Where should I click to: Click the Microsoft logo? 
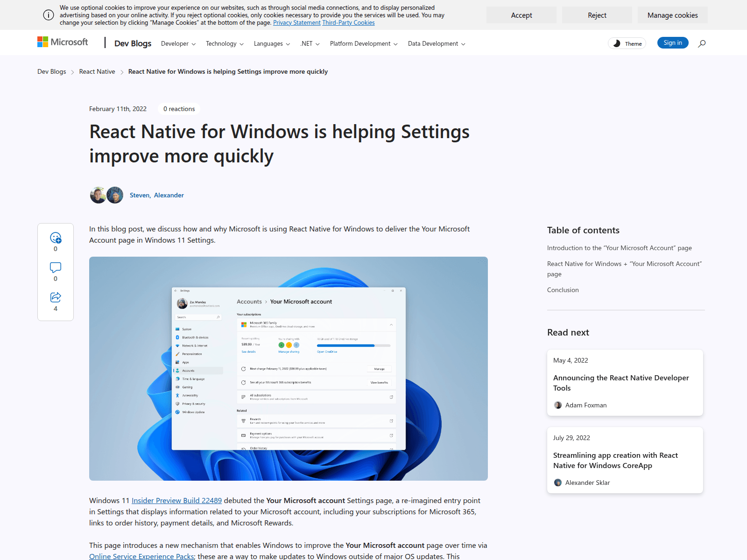(63, 42)
